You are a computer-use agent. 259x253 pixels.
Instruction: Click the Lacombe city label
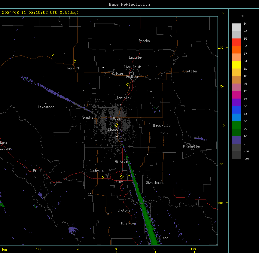135,57
